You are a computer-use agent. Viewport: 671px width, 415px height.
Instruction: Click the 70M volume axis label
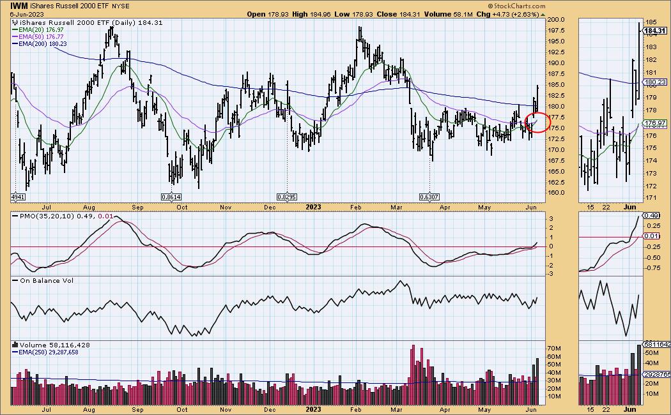[x=555, y=349]
